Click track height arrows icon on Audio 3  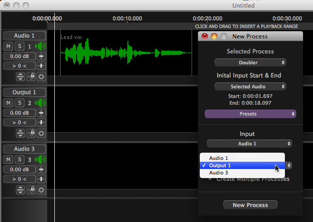[x=20, y=190]
